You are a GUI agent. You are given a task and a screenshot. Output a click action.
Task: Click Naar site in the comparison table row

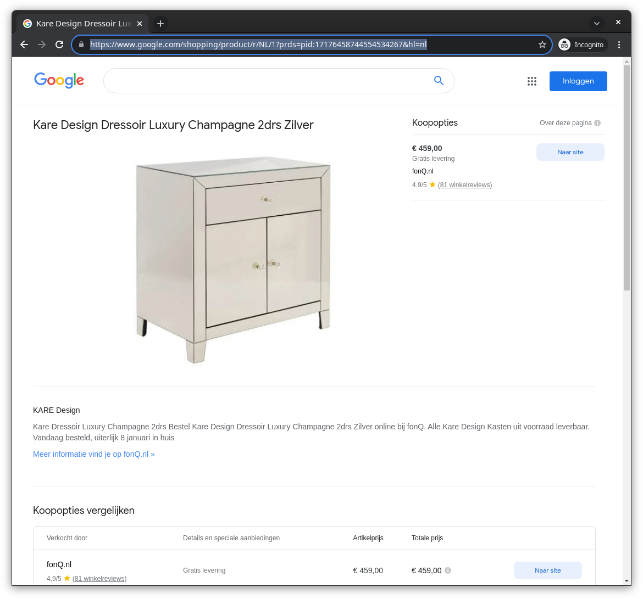coord(547,570)
